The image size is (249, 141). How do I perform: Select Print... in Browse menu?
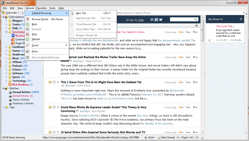coord(47,51)
